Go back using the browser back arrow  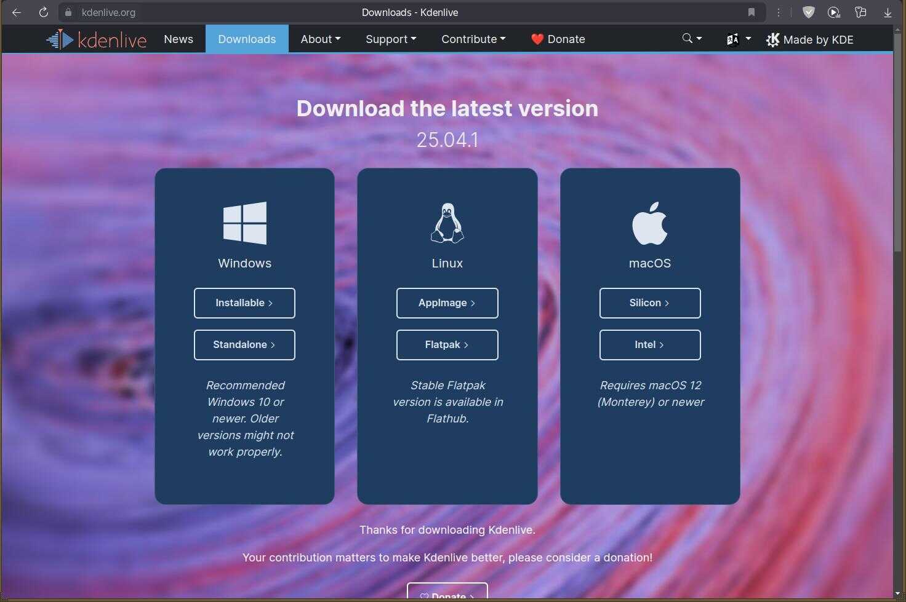coord(17,12)
